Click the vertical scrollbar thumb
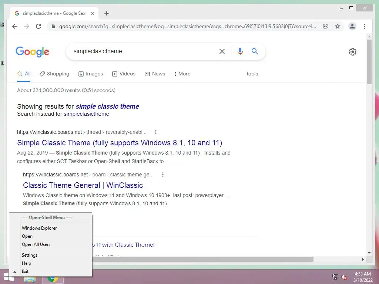 (x=369, y=62)
